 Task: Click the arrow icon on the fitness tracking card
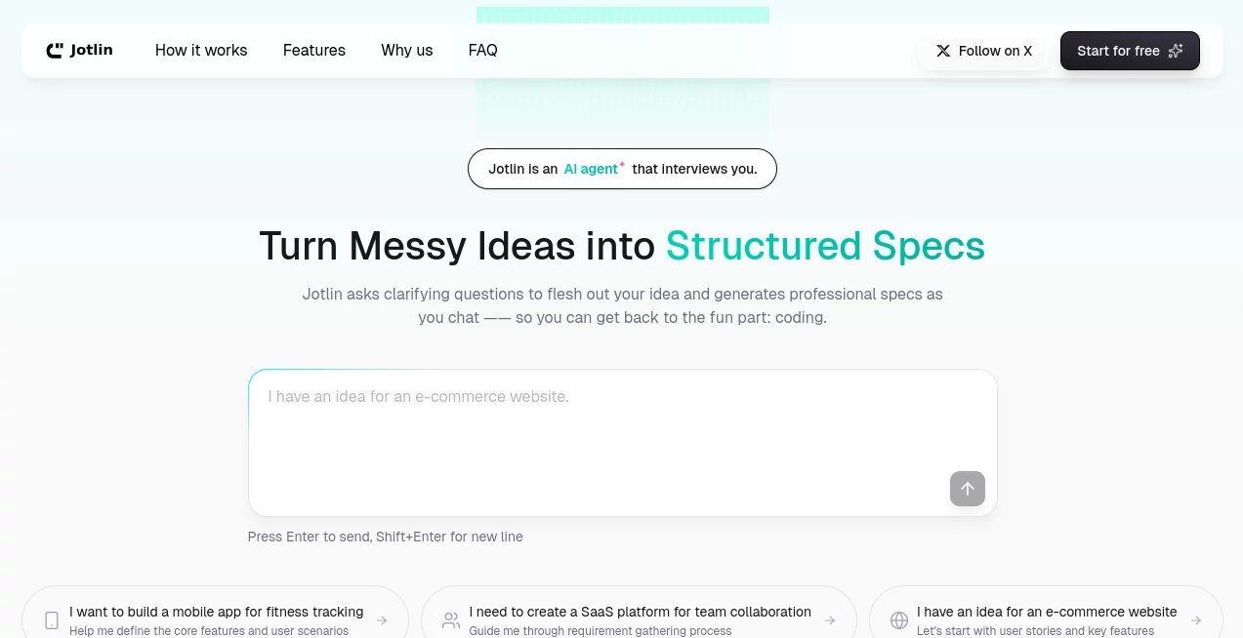point(382,620)
